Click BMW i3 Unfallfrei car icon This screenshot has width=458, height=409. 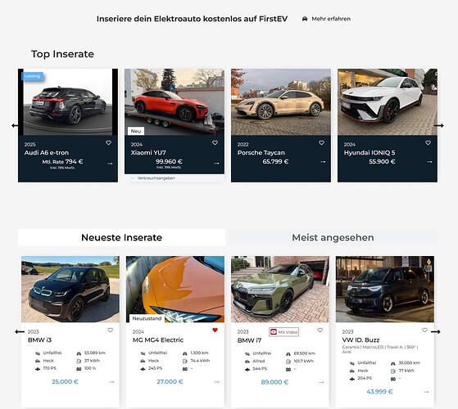38,353
